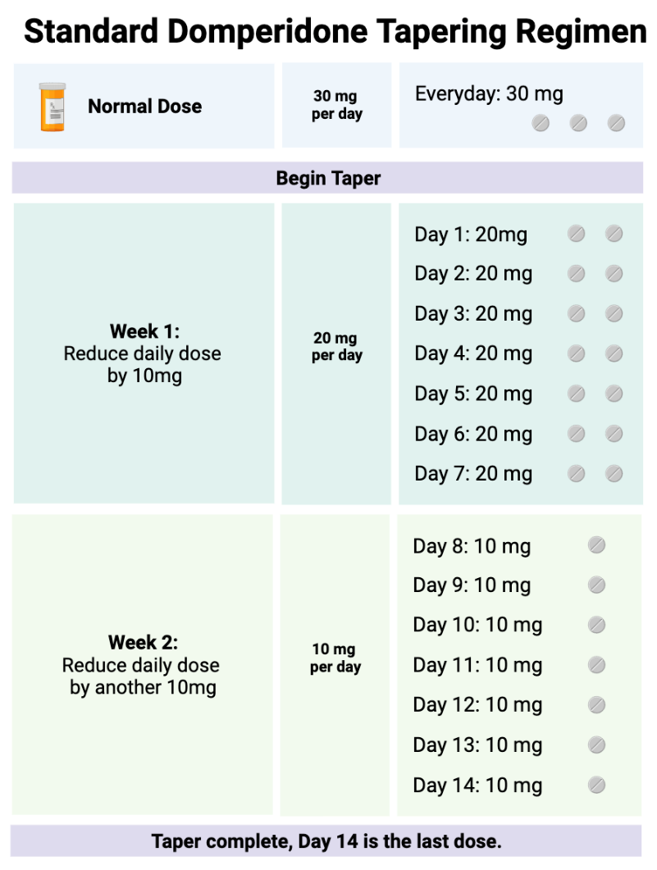Click the Everyday: 30 mg text

pos(489,93)
